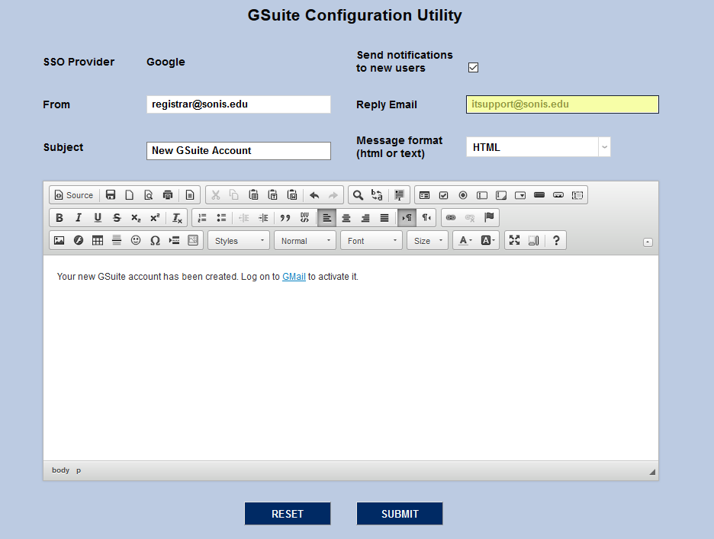Insert a table using the table icon

(x=97, y=240)
